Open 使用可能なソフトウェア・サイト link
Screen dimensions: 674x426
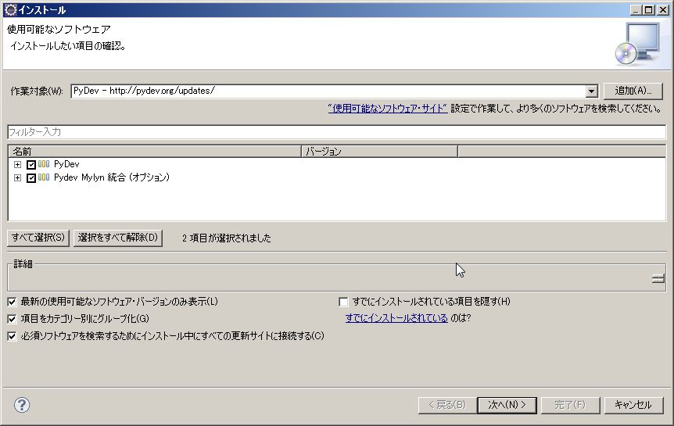(x=388, y=109)
